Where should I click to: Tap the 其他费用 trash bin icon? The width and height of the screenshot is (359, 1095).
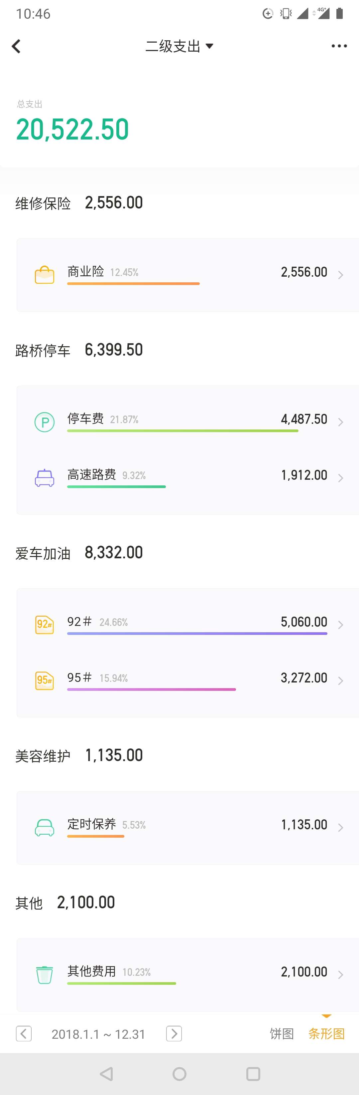(x=45, y=974)
